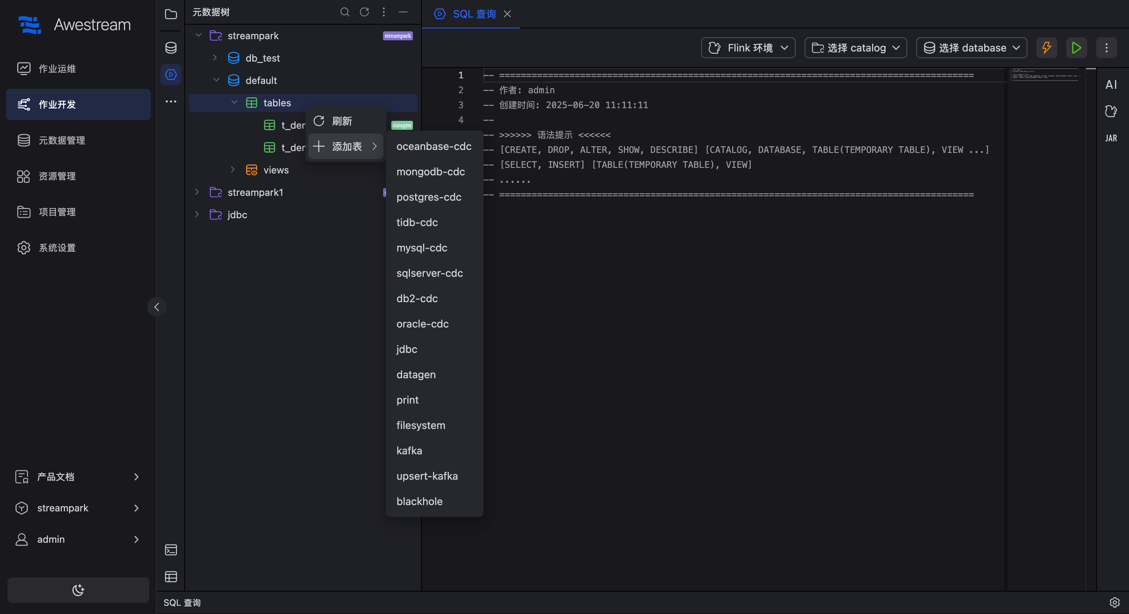Collapse the left navigation sidebar
Viewport: 1129px width, 614px height.
(x=156, y=307)
